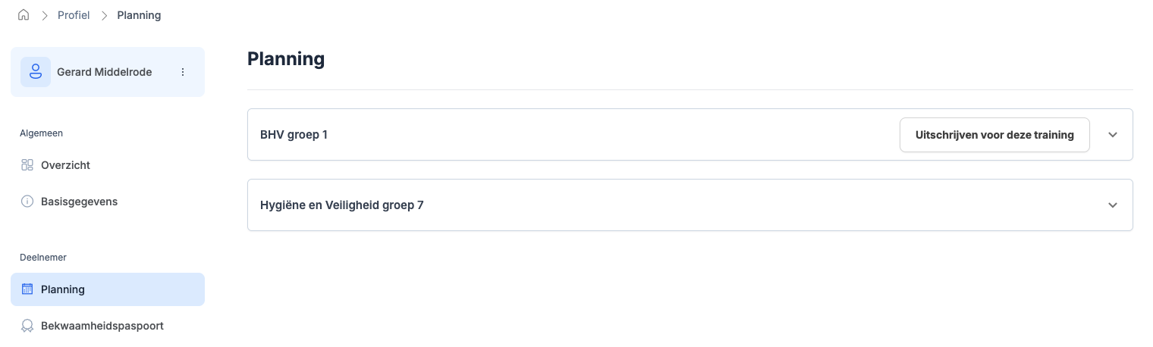Click the calendar icon beside sidebar Planning

(27, 289)
